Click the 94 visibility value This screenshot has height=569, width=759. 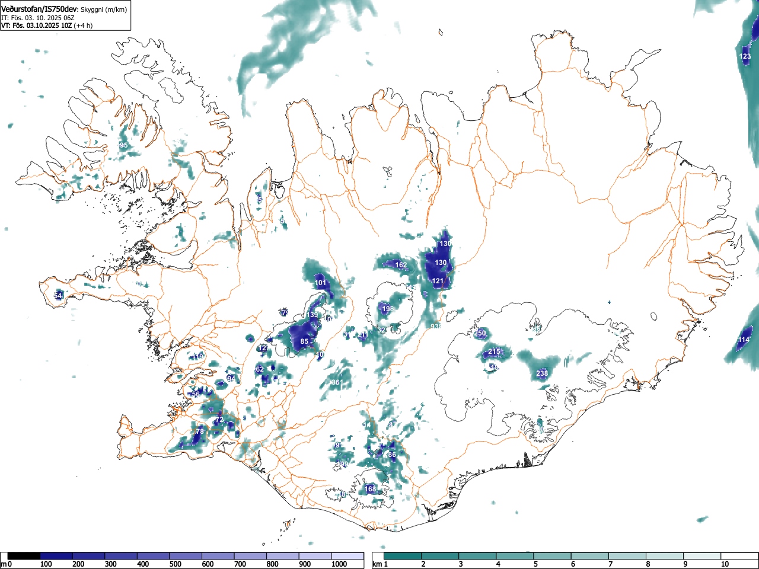tap(231, 379)
